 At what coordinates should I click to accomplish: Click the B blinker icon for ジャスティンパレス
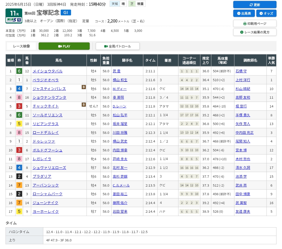[x=84, y=87]
